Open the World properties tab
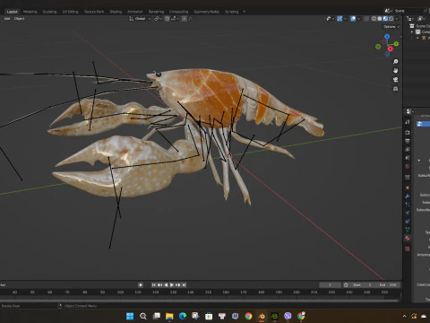Viewport: 430px width, 323px height. click(x=408, y=166)
